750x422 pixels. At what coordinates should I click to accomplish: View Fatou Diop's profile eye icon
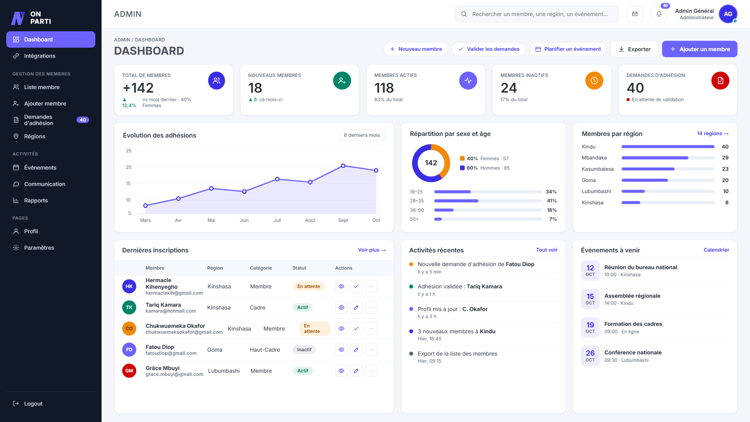[341, 350]
